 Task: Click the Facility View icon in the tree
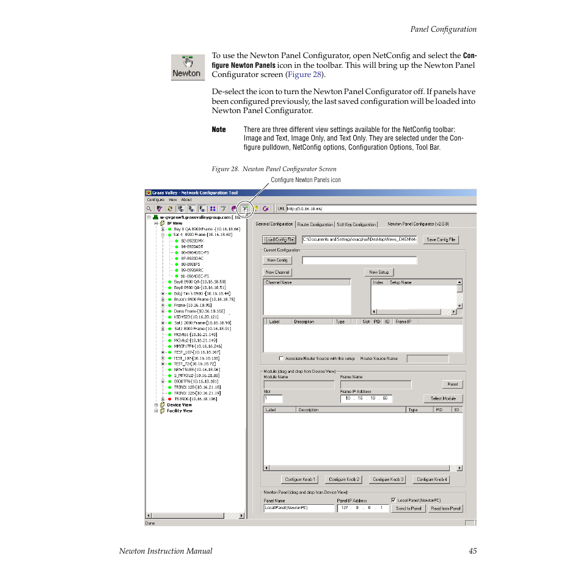[162, 411]
